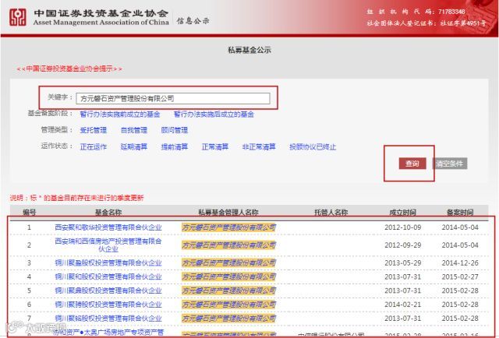499x338 pixels.
Task: Choose 正在运作 operating status
Action: (94, 146)
